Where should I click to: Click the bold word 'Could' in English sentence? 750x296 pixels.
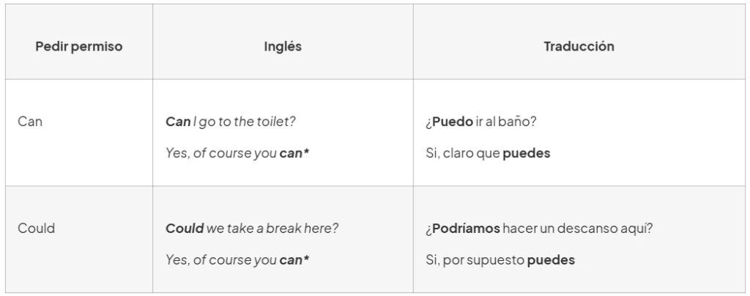pyautogui.click(x=185, y=228)
